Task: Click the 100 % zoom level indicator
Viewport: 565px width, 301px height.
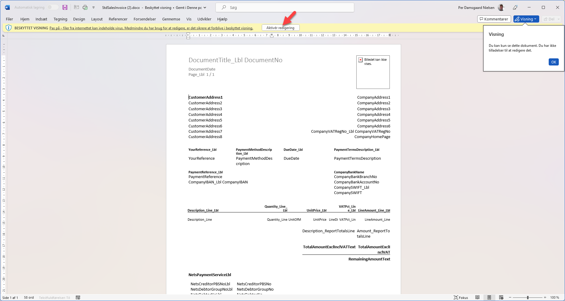Action: pyautogui.click(x=555, y=298)
